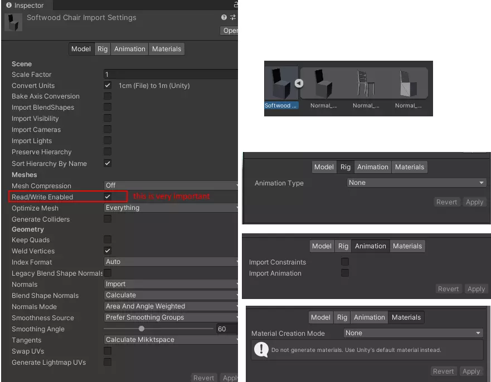Image resolution: width=491 pixels, height=382 pixels.
Task: Open help for import settings
Action: [x=224, y=17]
